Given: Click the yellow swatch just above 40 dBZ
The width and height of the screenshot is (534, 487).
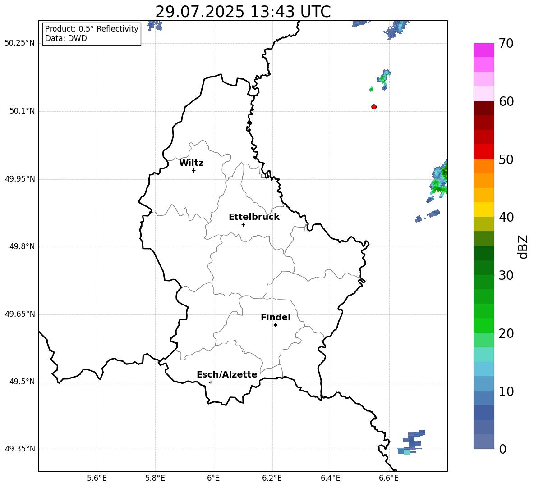Looking at the screenshot, I should pyautogui.click(x=483, y=209).
